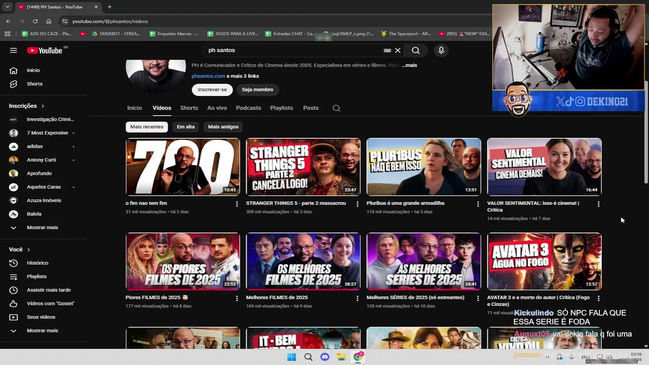The width and height of the screenshot is (649, 365).
Task: Click the YouTube logo
Action: [x=45, y=50]
